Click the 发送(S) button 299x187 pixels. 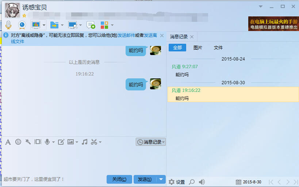pyautogui.click(x=145, y=179)
